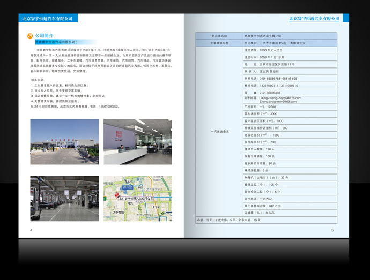The height and width of the screenshot is (280, 370).
Task: Open the repair workshop garage photo
Action: [64, 198]
